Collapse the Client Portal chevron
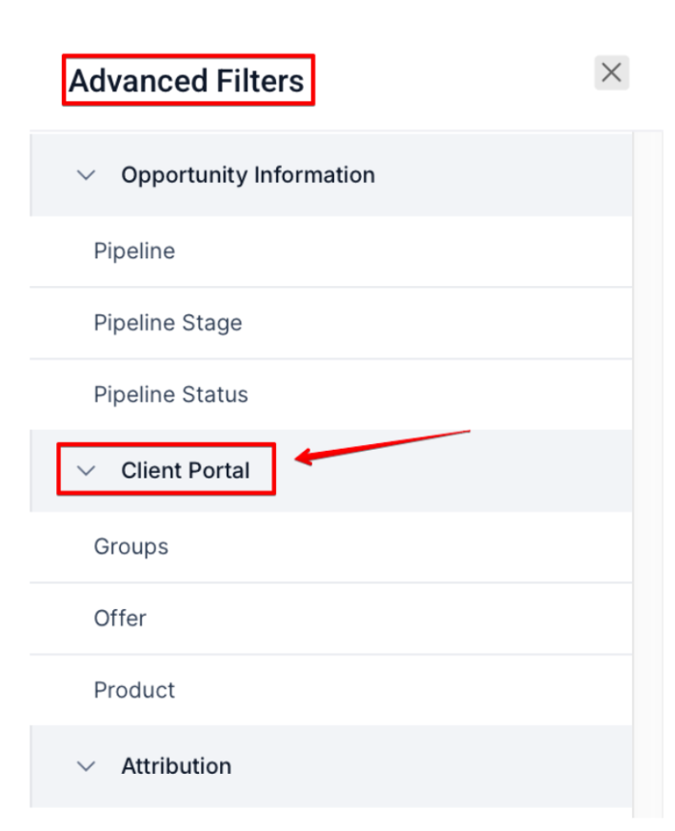This screenshot has width=675, height=831. point(87,471)
